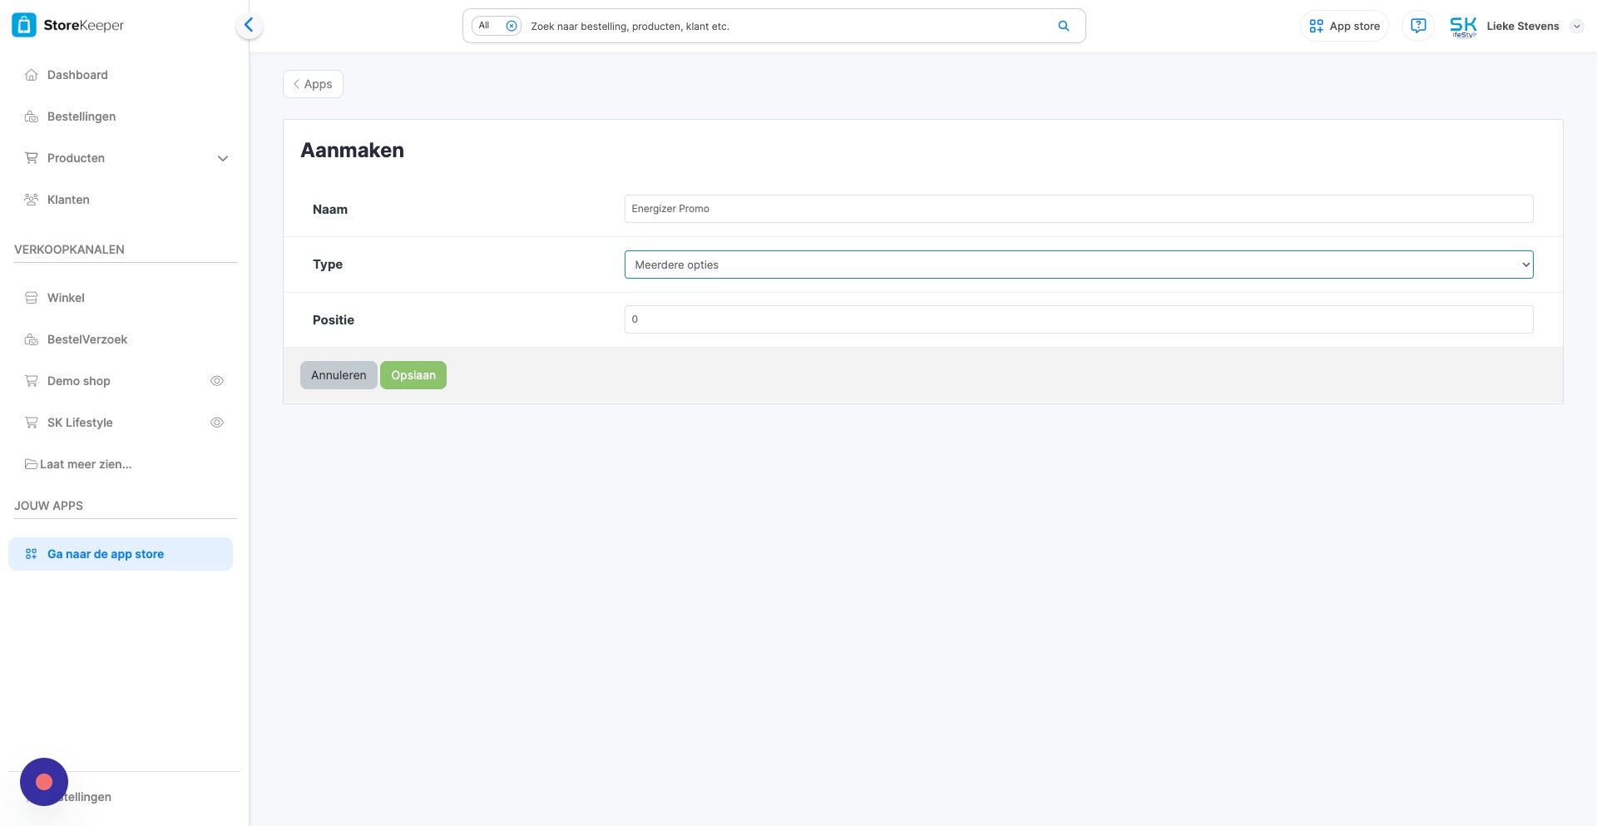This screenshot has height=826, width=1597.
Task: Collapse sidebar with the arrow icon
Action: point(249,25)
